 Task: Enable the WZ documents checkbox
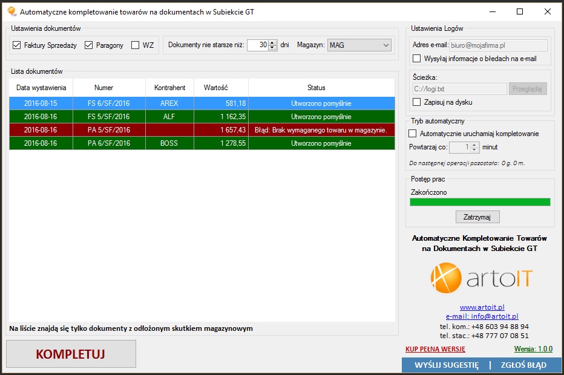click(135, 45)
